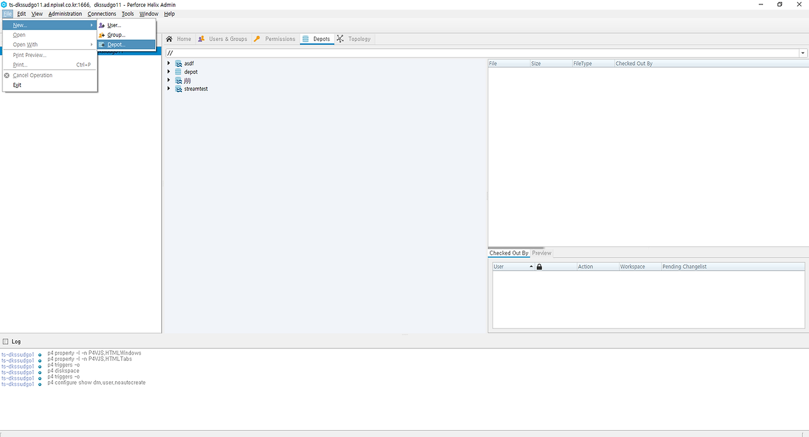Click the streamtest depot icon

178,89
